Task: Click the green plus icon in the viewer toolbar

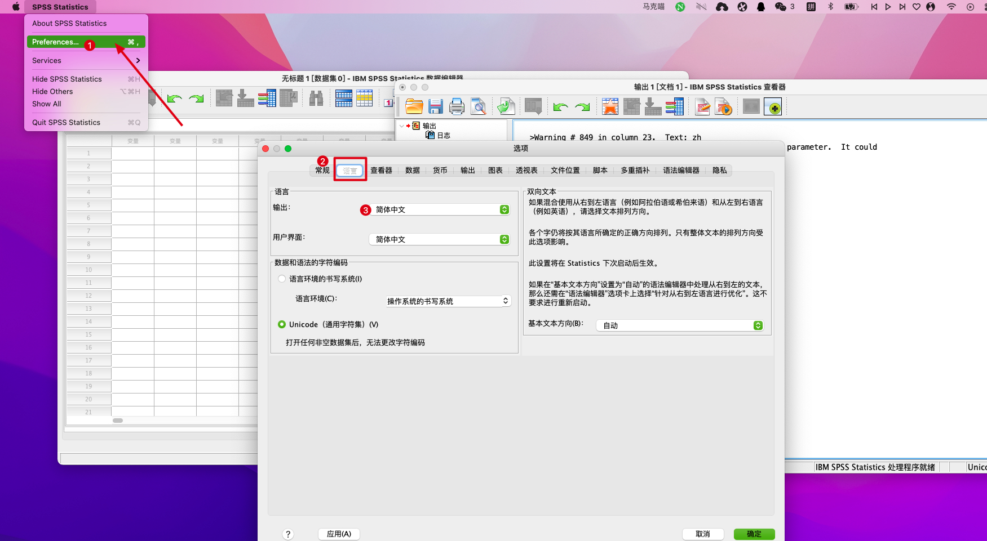Action: [x=773, y=106]
